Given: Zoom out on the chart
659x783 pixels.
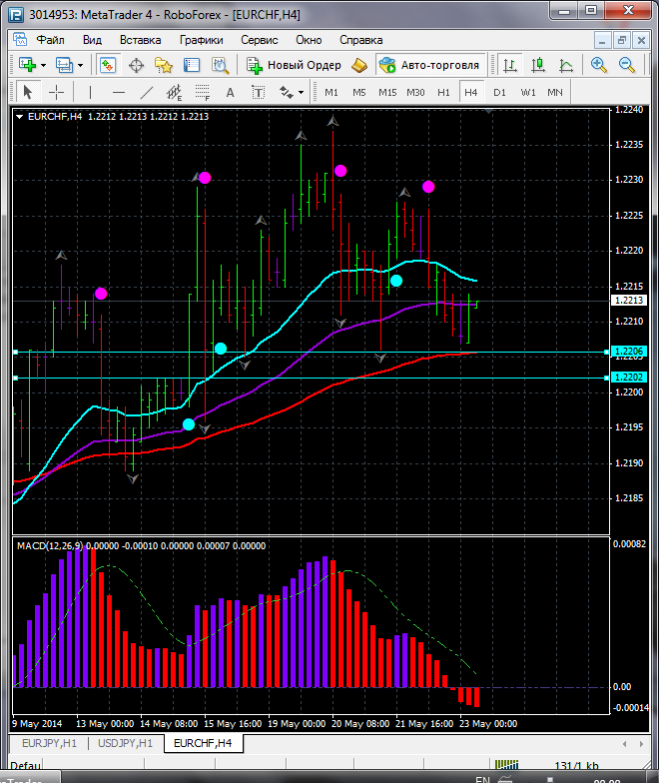Looking at the screenshot, I should (x=627, y=65).
